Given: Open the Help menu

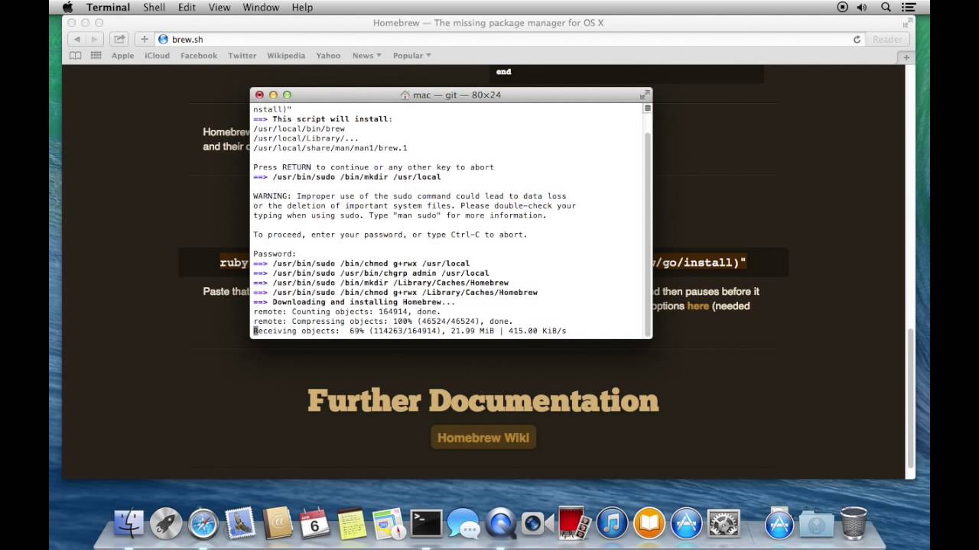Looking at the screenshot, I should 302,7.
